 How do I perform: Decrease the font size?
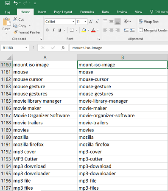97,22
